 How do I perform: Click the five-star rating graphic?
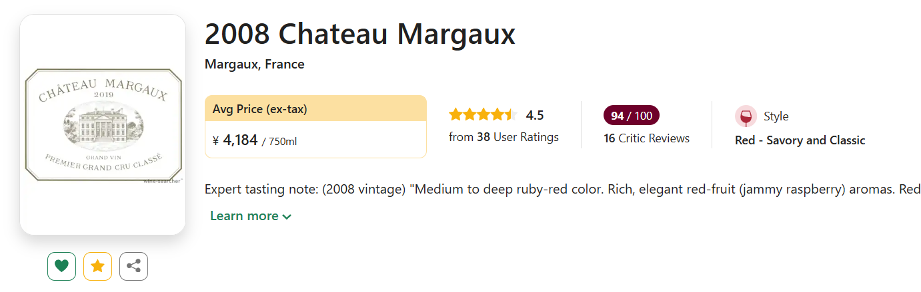(482, 115)
